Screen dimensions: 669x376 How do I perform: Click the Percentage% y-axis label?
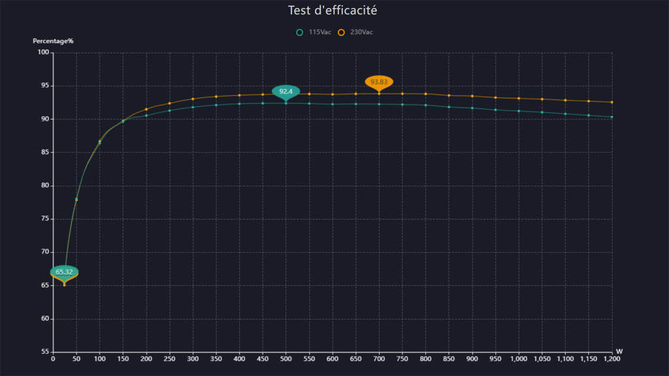(x=54, y=41)
